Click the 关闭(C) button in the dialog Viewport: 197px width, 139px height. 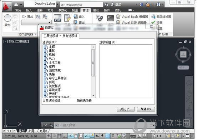point(126,109)
